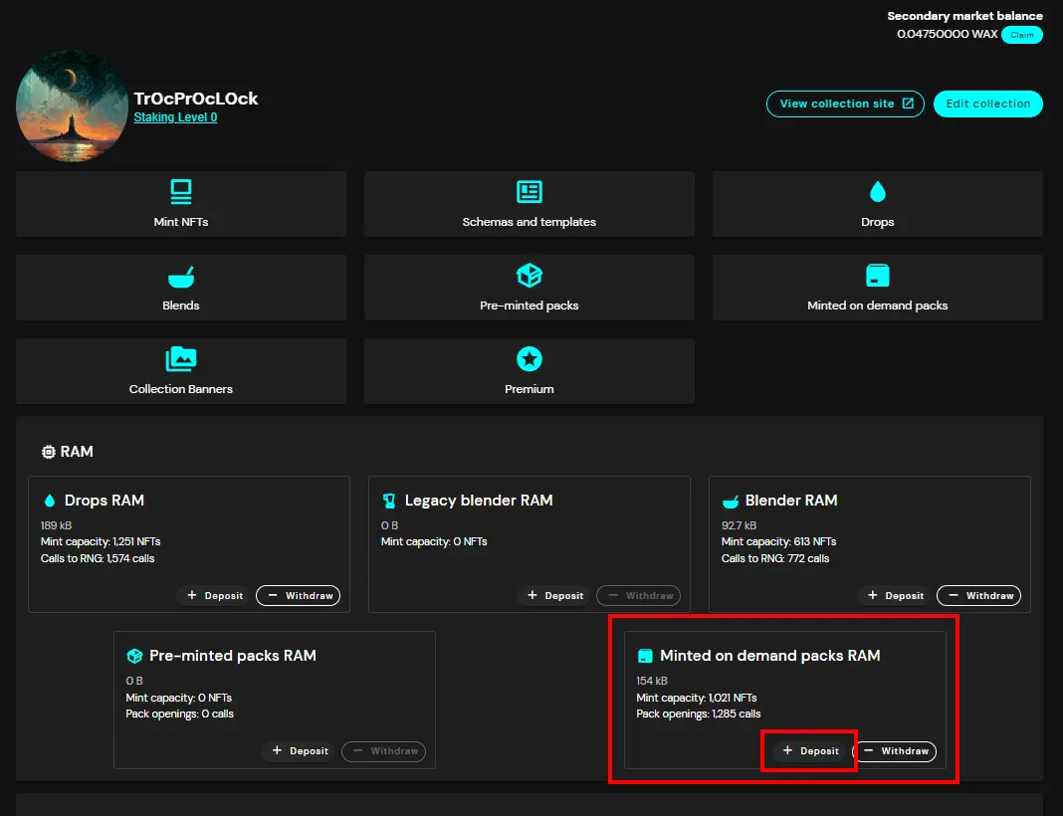Deposit RAM into Legacy blender RAM

[555, 596]
